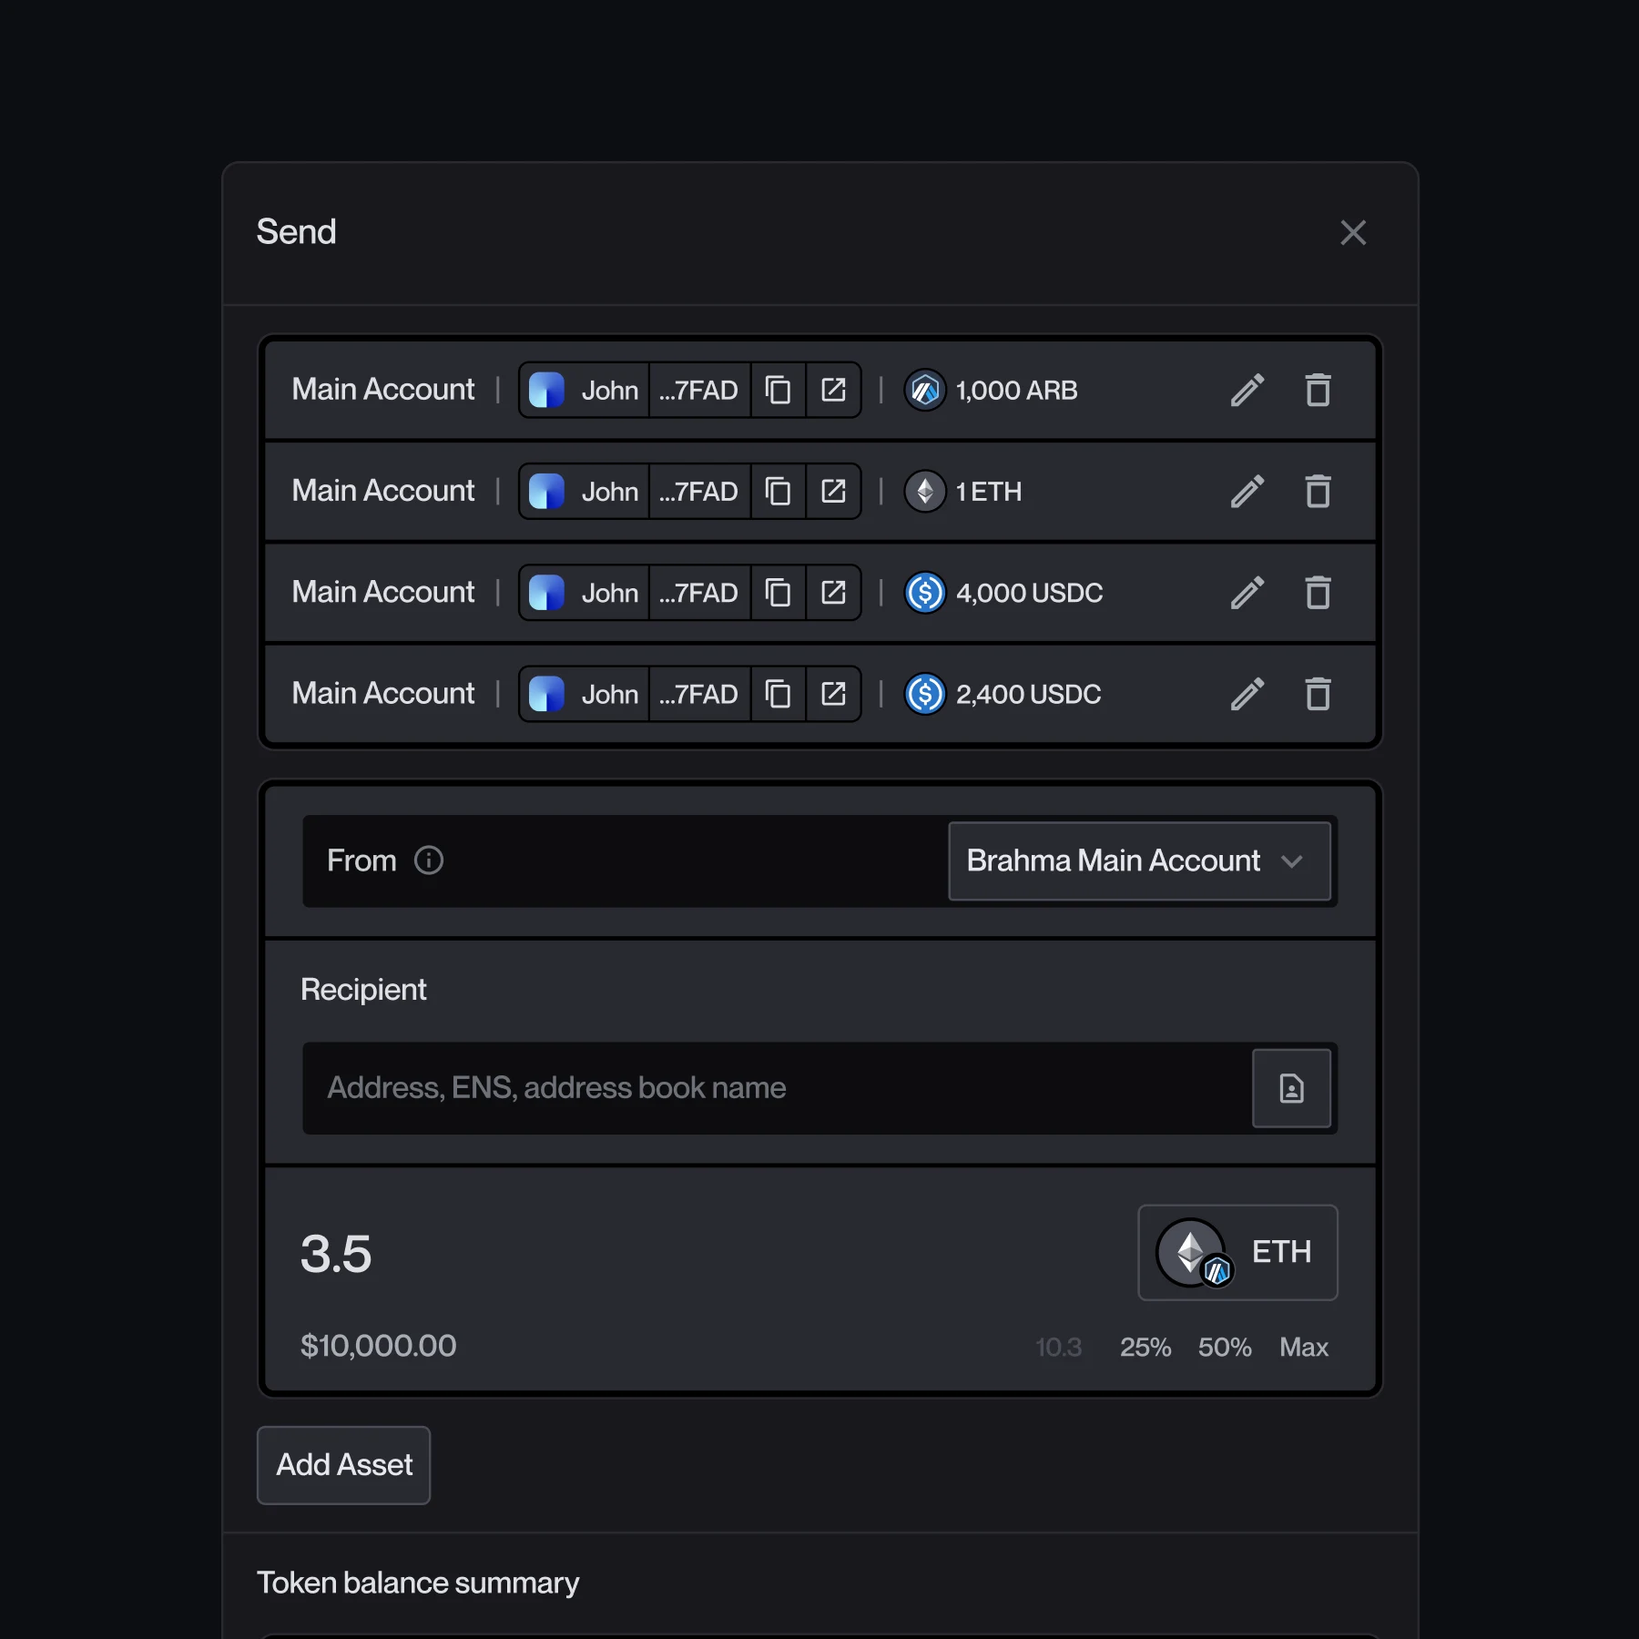Image resolution: width=1639 pixels, height=1639 pixels.
Task: Set amount to 25% of balance
Action: [1145, 1348]
